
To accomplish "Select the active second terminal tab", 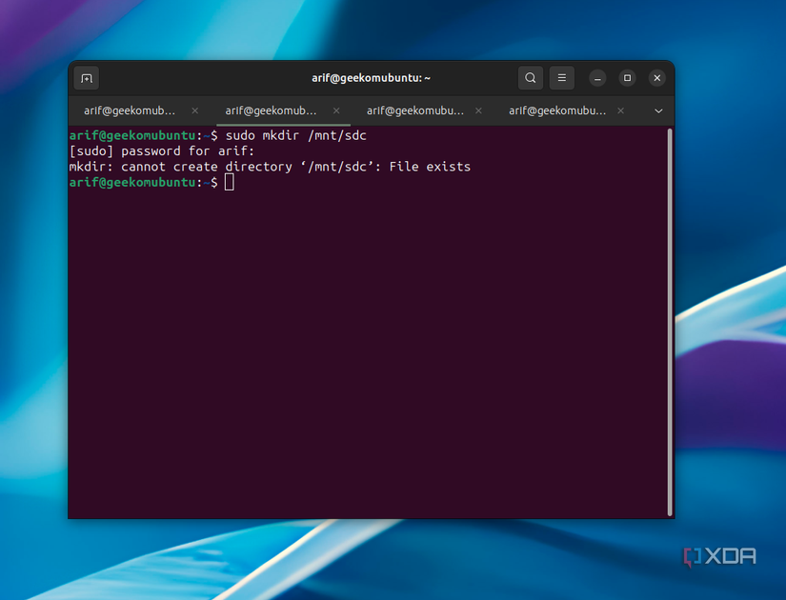I will 272,110.
